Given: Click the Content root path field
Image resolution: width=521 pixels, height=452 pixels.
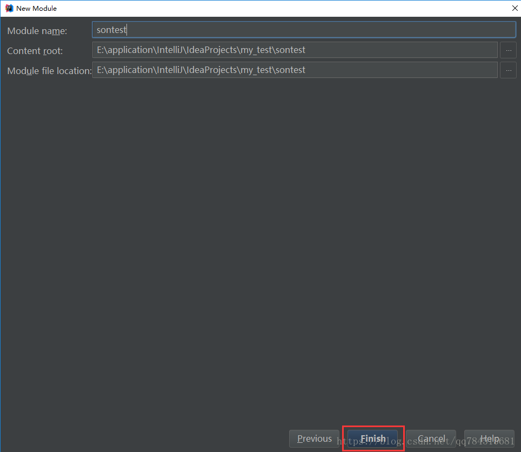Looking at the screenshot, I should (295, 50).
